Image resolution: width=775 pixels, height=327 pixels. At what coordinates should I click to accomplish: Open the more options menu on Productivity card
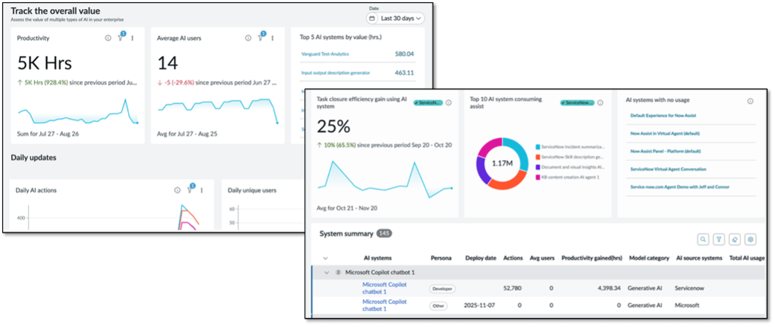[133, 38]
